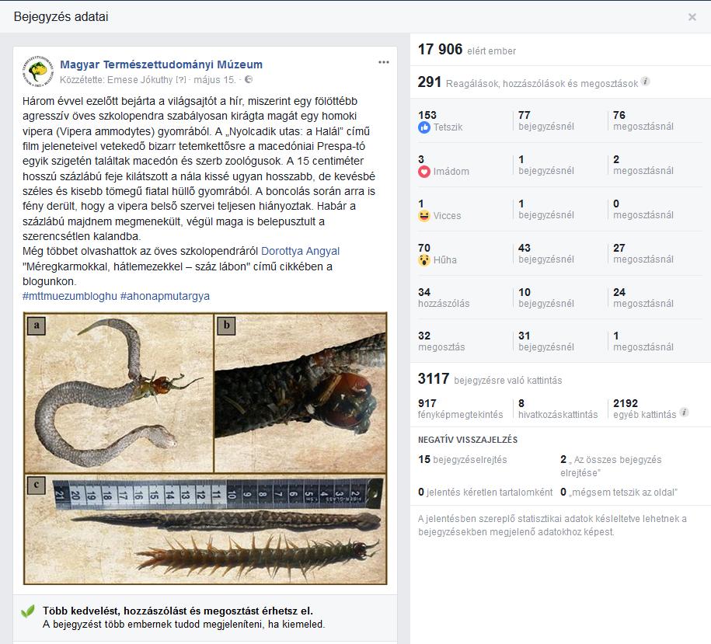Click the Hűha wow emoji icon
This screenshot has width=711, height=644.
(424, 260)
